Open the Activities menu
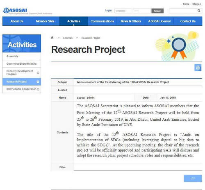 coord(74,21)
